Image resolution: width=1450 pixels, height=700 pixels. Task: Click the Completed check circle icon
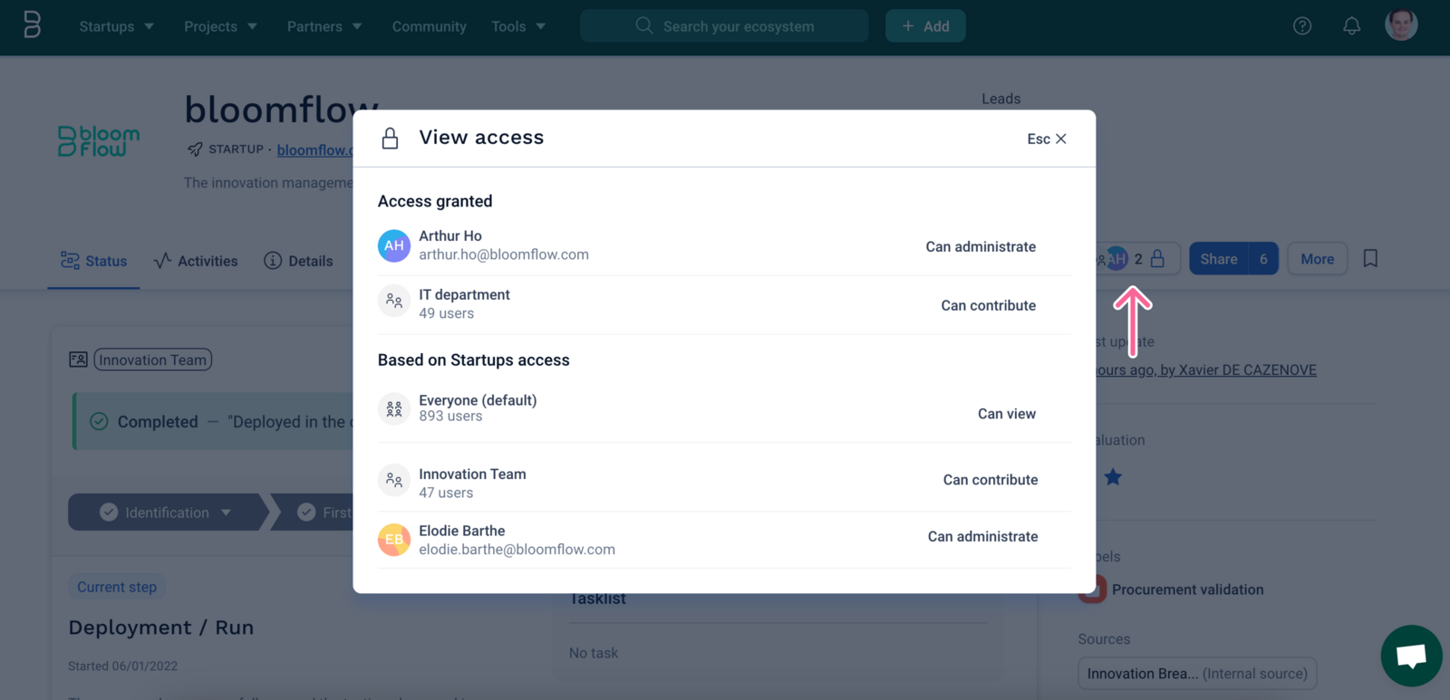tap(99, 422)
